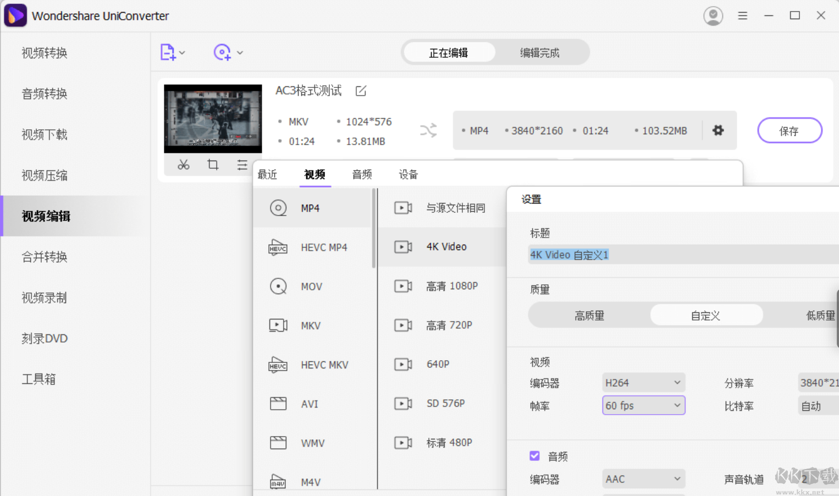Click the 103.52MB output size value
Image resolution: width=839 pixels, height=496 pixels.
click(x=664, y=131)
